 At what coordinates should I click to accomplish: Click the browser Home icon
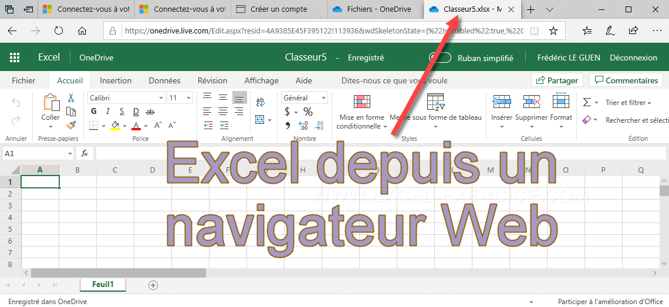82,31
